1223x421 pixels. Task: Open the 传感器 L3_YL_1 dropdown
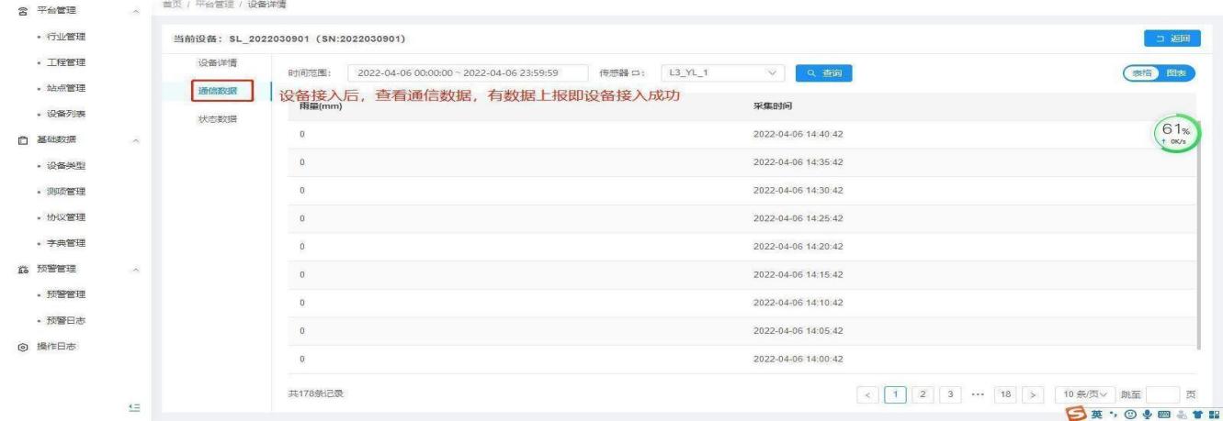pos(722,72)
